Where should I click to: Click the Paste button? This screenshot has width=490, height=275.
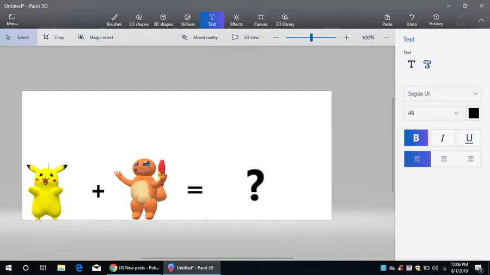pos(387,20)
